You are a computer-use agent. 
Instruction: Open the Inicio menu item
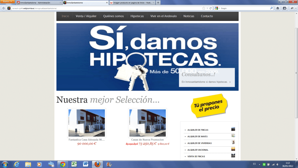tap(65, 16)
